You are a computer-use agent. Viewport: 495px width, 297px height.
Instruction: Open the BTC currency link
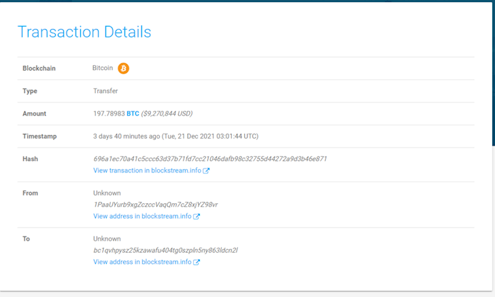pyautogui.click(x=133, y=113)
